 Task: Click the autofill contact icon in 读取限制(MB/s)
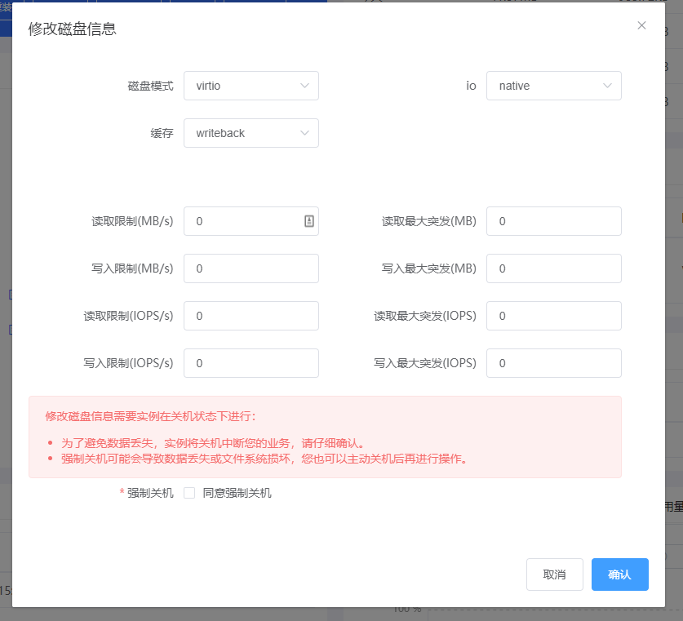tap(309, 221)
